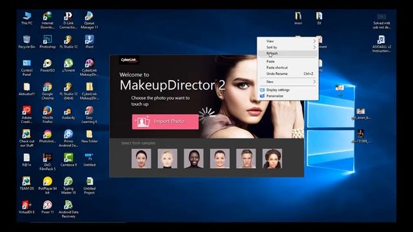Viewport: 413px width, 232px height.
Task: Select the Photoshop shortcut icon
Action: (x=47, y=42)
